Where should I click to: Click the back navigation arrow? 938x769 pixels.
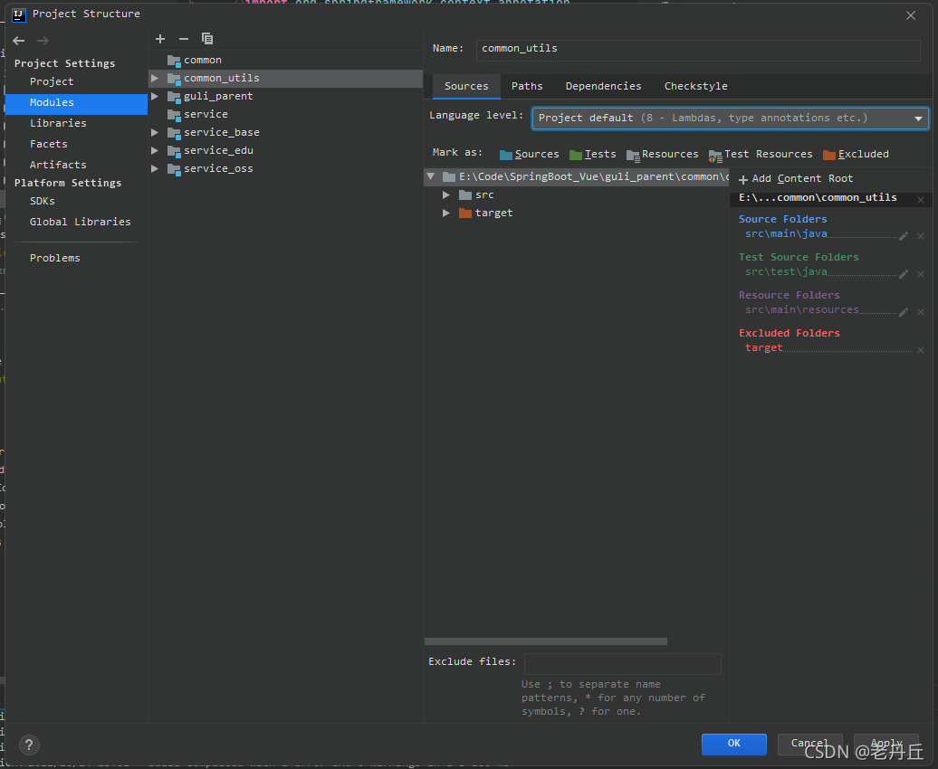[x=18, y=41]
